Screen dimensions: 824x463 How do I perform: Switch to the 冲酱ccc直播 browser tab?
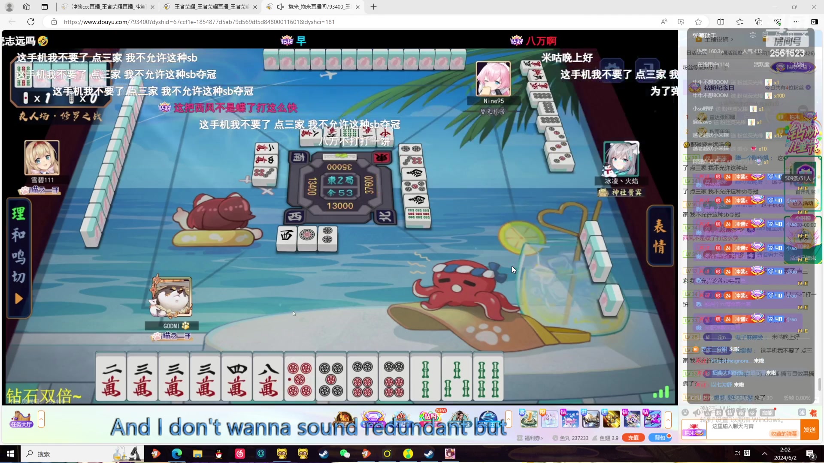click(x=108, y=7)
